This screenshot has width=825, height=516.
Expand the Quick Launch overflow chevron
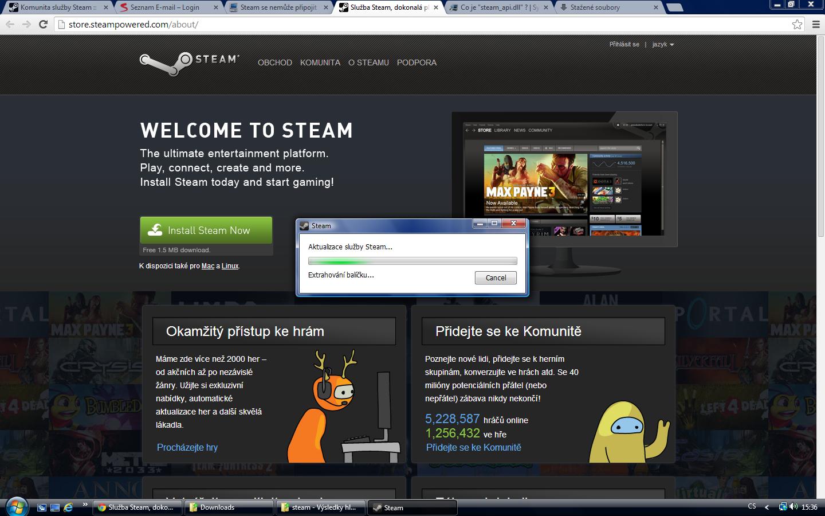pyautogui.click(x=85, y=505)
